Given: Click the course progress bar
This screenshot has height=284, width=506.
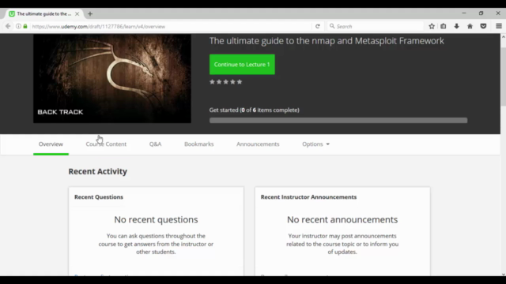Looking at the screenshot, I should (x=338, y=121).
